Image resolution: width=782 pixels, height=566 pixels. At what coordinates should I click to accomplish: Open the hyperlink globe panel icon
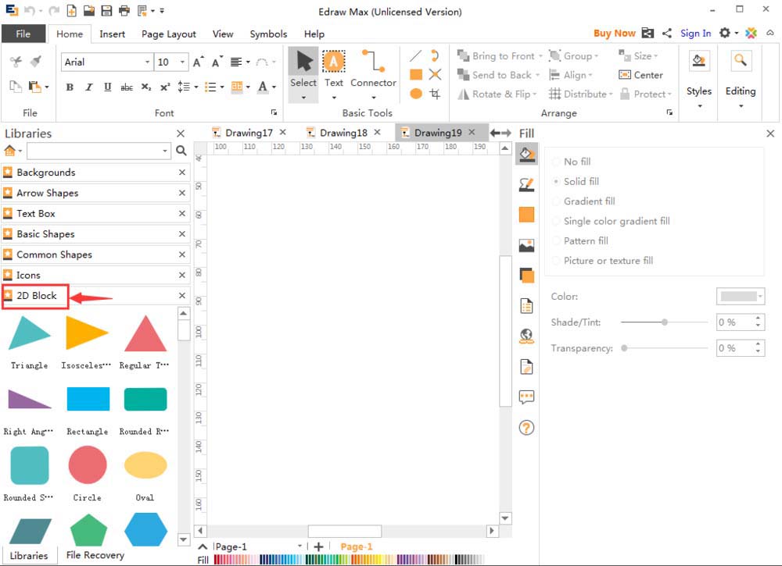(x=526, y=336)
